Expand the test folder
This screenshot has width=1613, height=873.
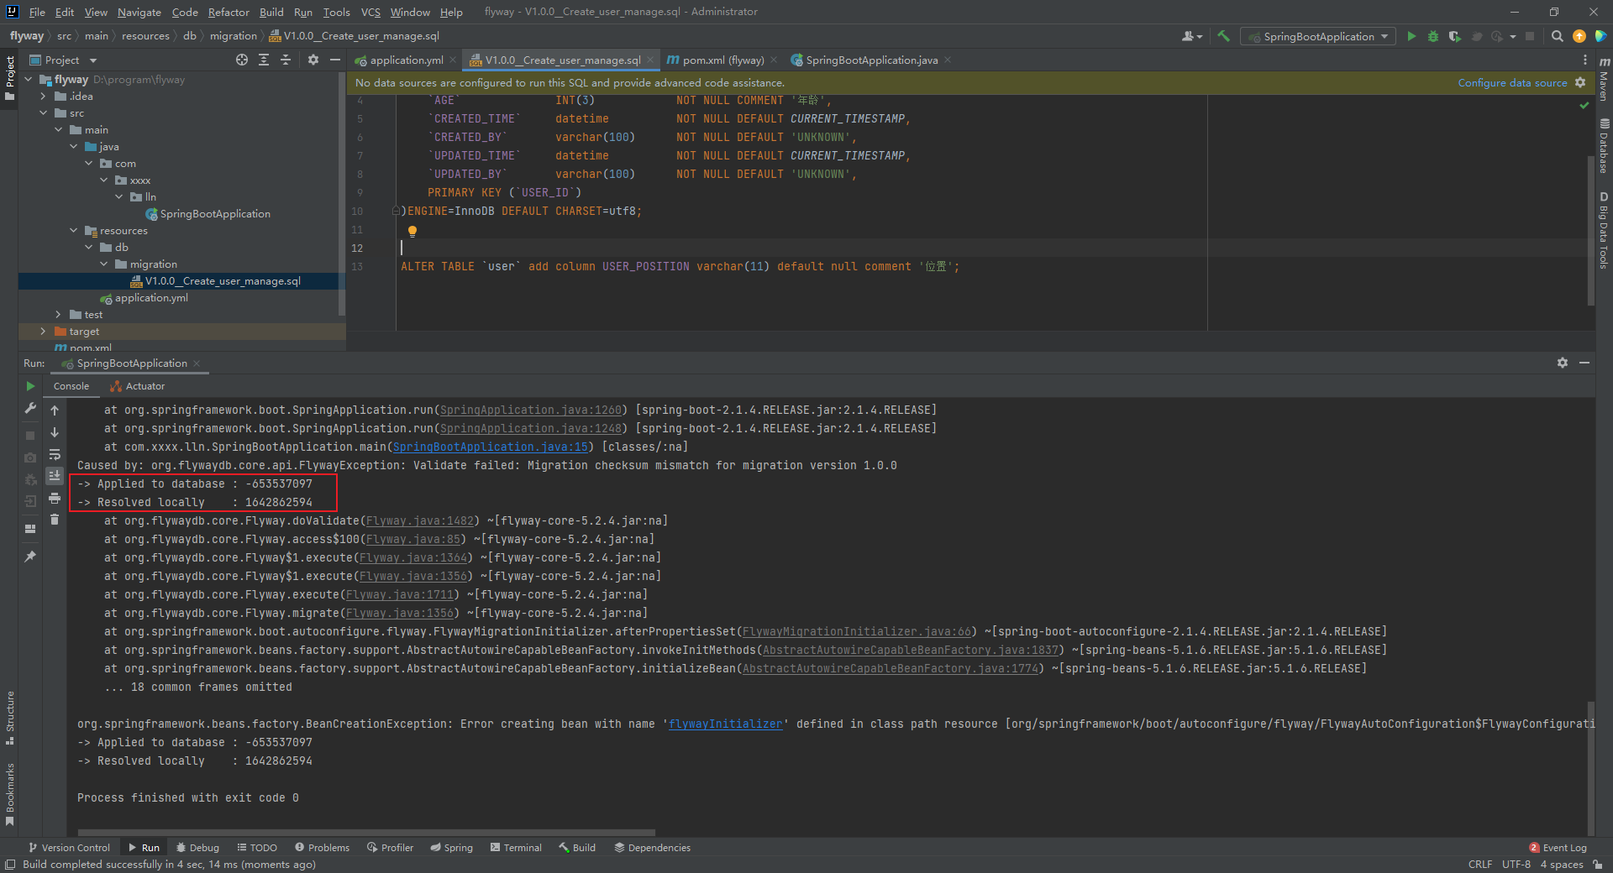(x=57, y=314)
